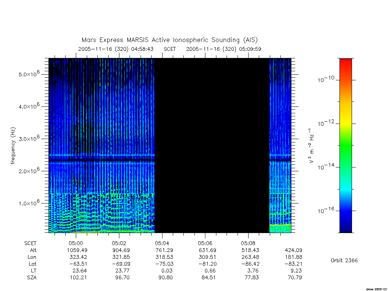Click SZA value 77.83
This screenshot has width=388, height=291.
(252, 278)
